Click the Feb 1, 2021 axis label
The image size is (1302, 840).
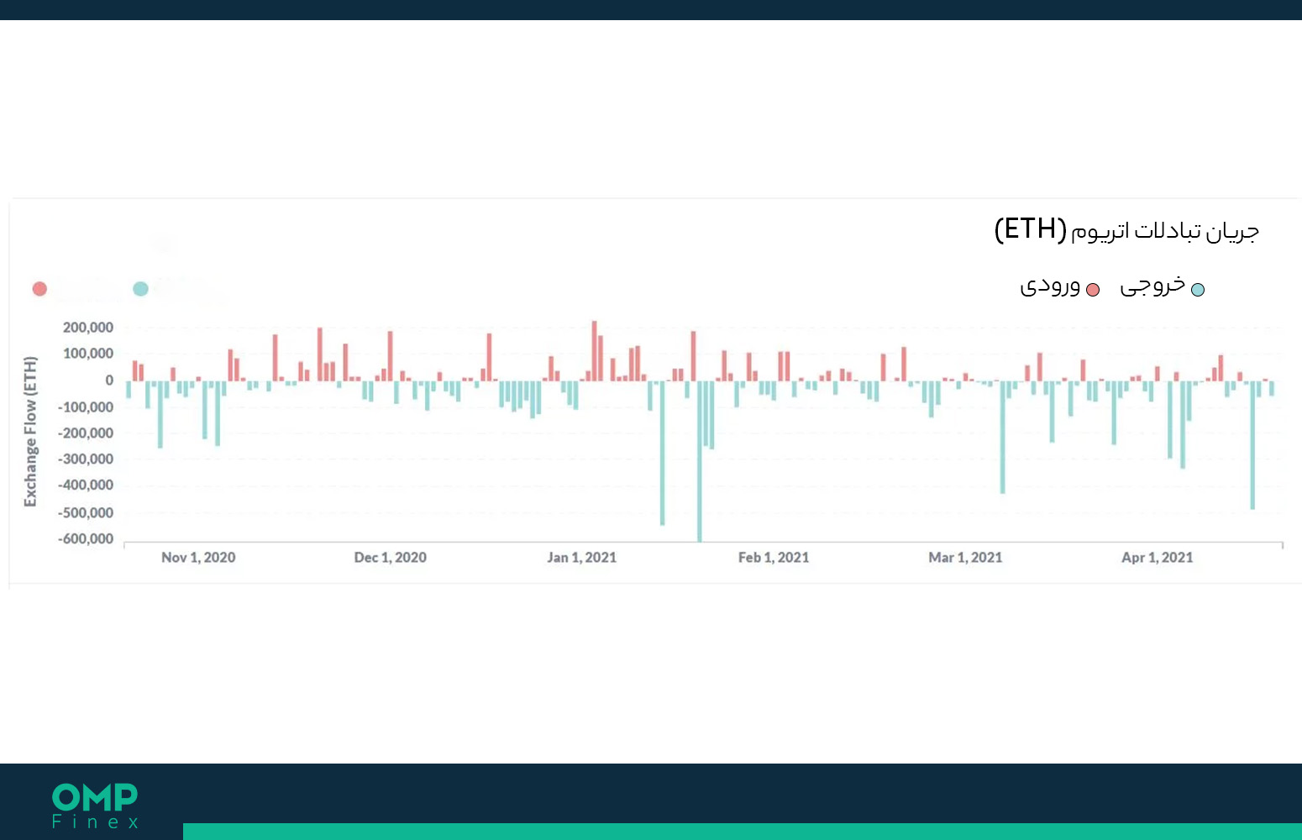774,558
